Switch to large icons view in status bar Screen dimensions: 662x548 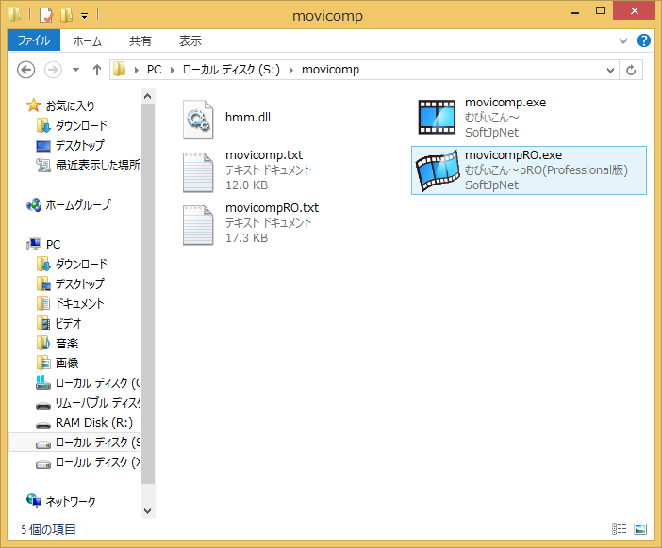click(640, 528)
